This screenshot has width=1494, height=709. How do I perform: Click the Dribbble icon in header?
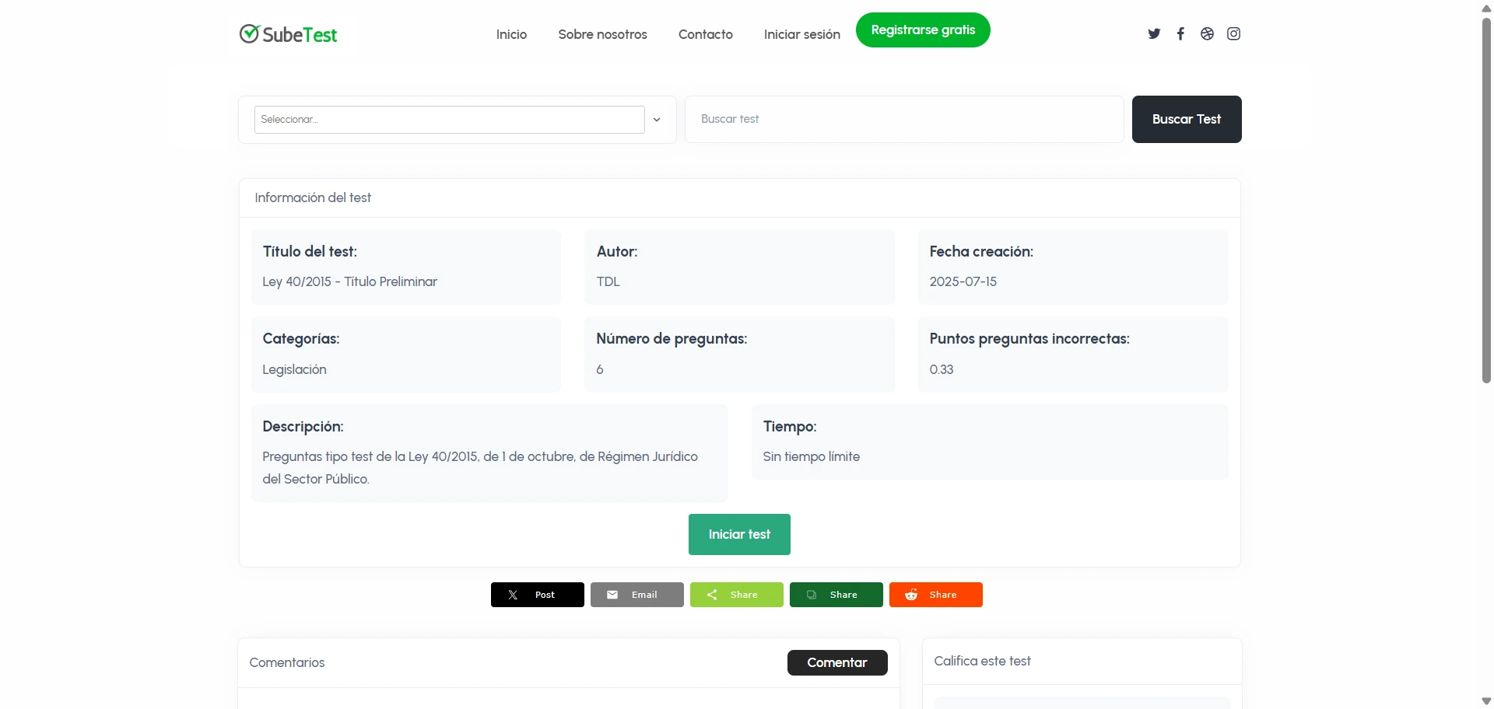(x=1207, y=33)
